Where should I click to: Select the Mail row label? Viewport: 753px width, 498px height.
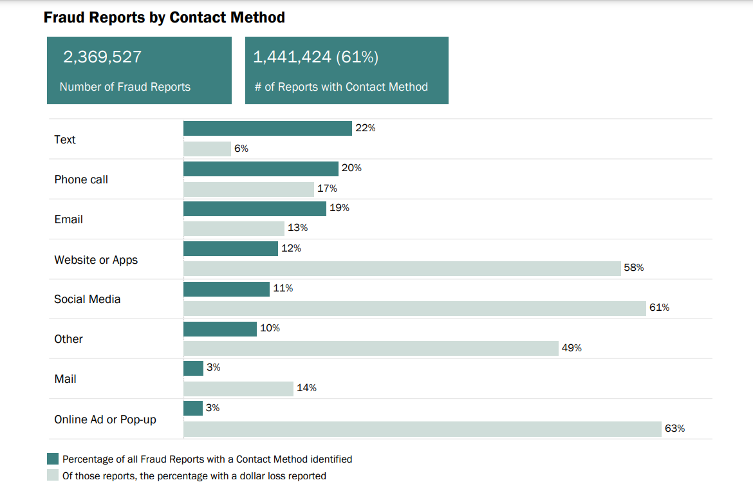tap(66, 379)
